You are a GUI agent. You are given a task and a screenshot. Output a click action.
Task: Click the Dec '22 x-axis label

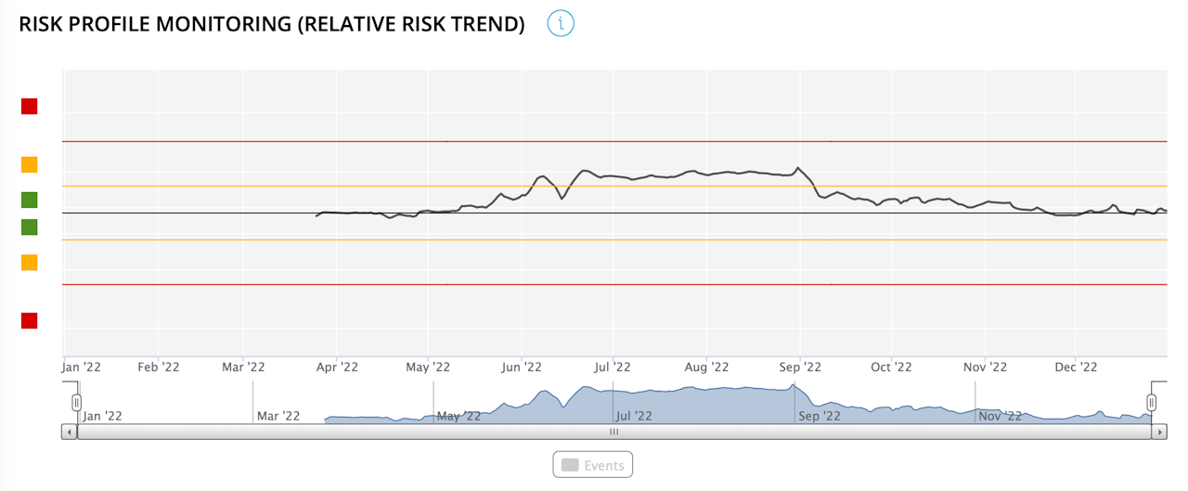[1077, 367]
